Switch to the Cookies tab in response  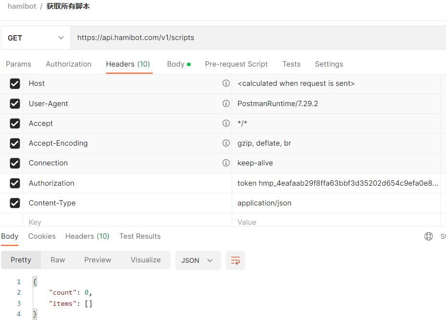point(41,236)
